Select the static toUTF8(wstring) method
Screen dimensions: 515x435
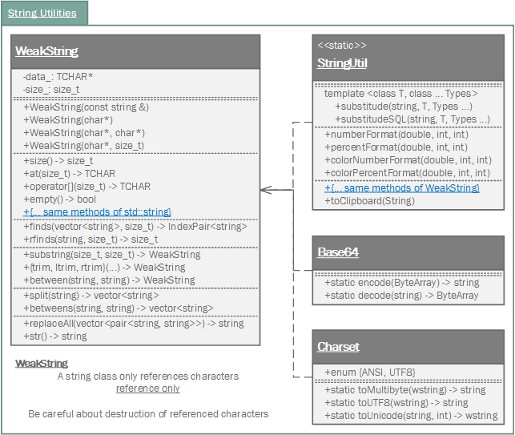[396, 402]
